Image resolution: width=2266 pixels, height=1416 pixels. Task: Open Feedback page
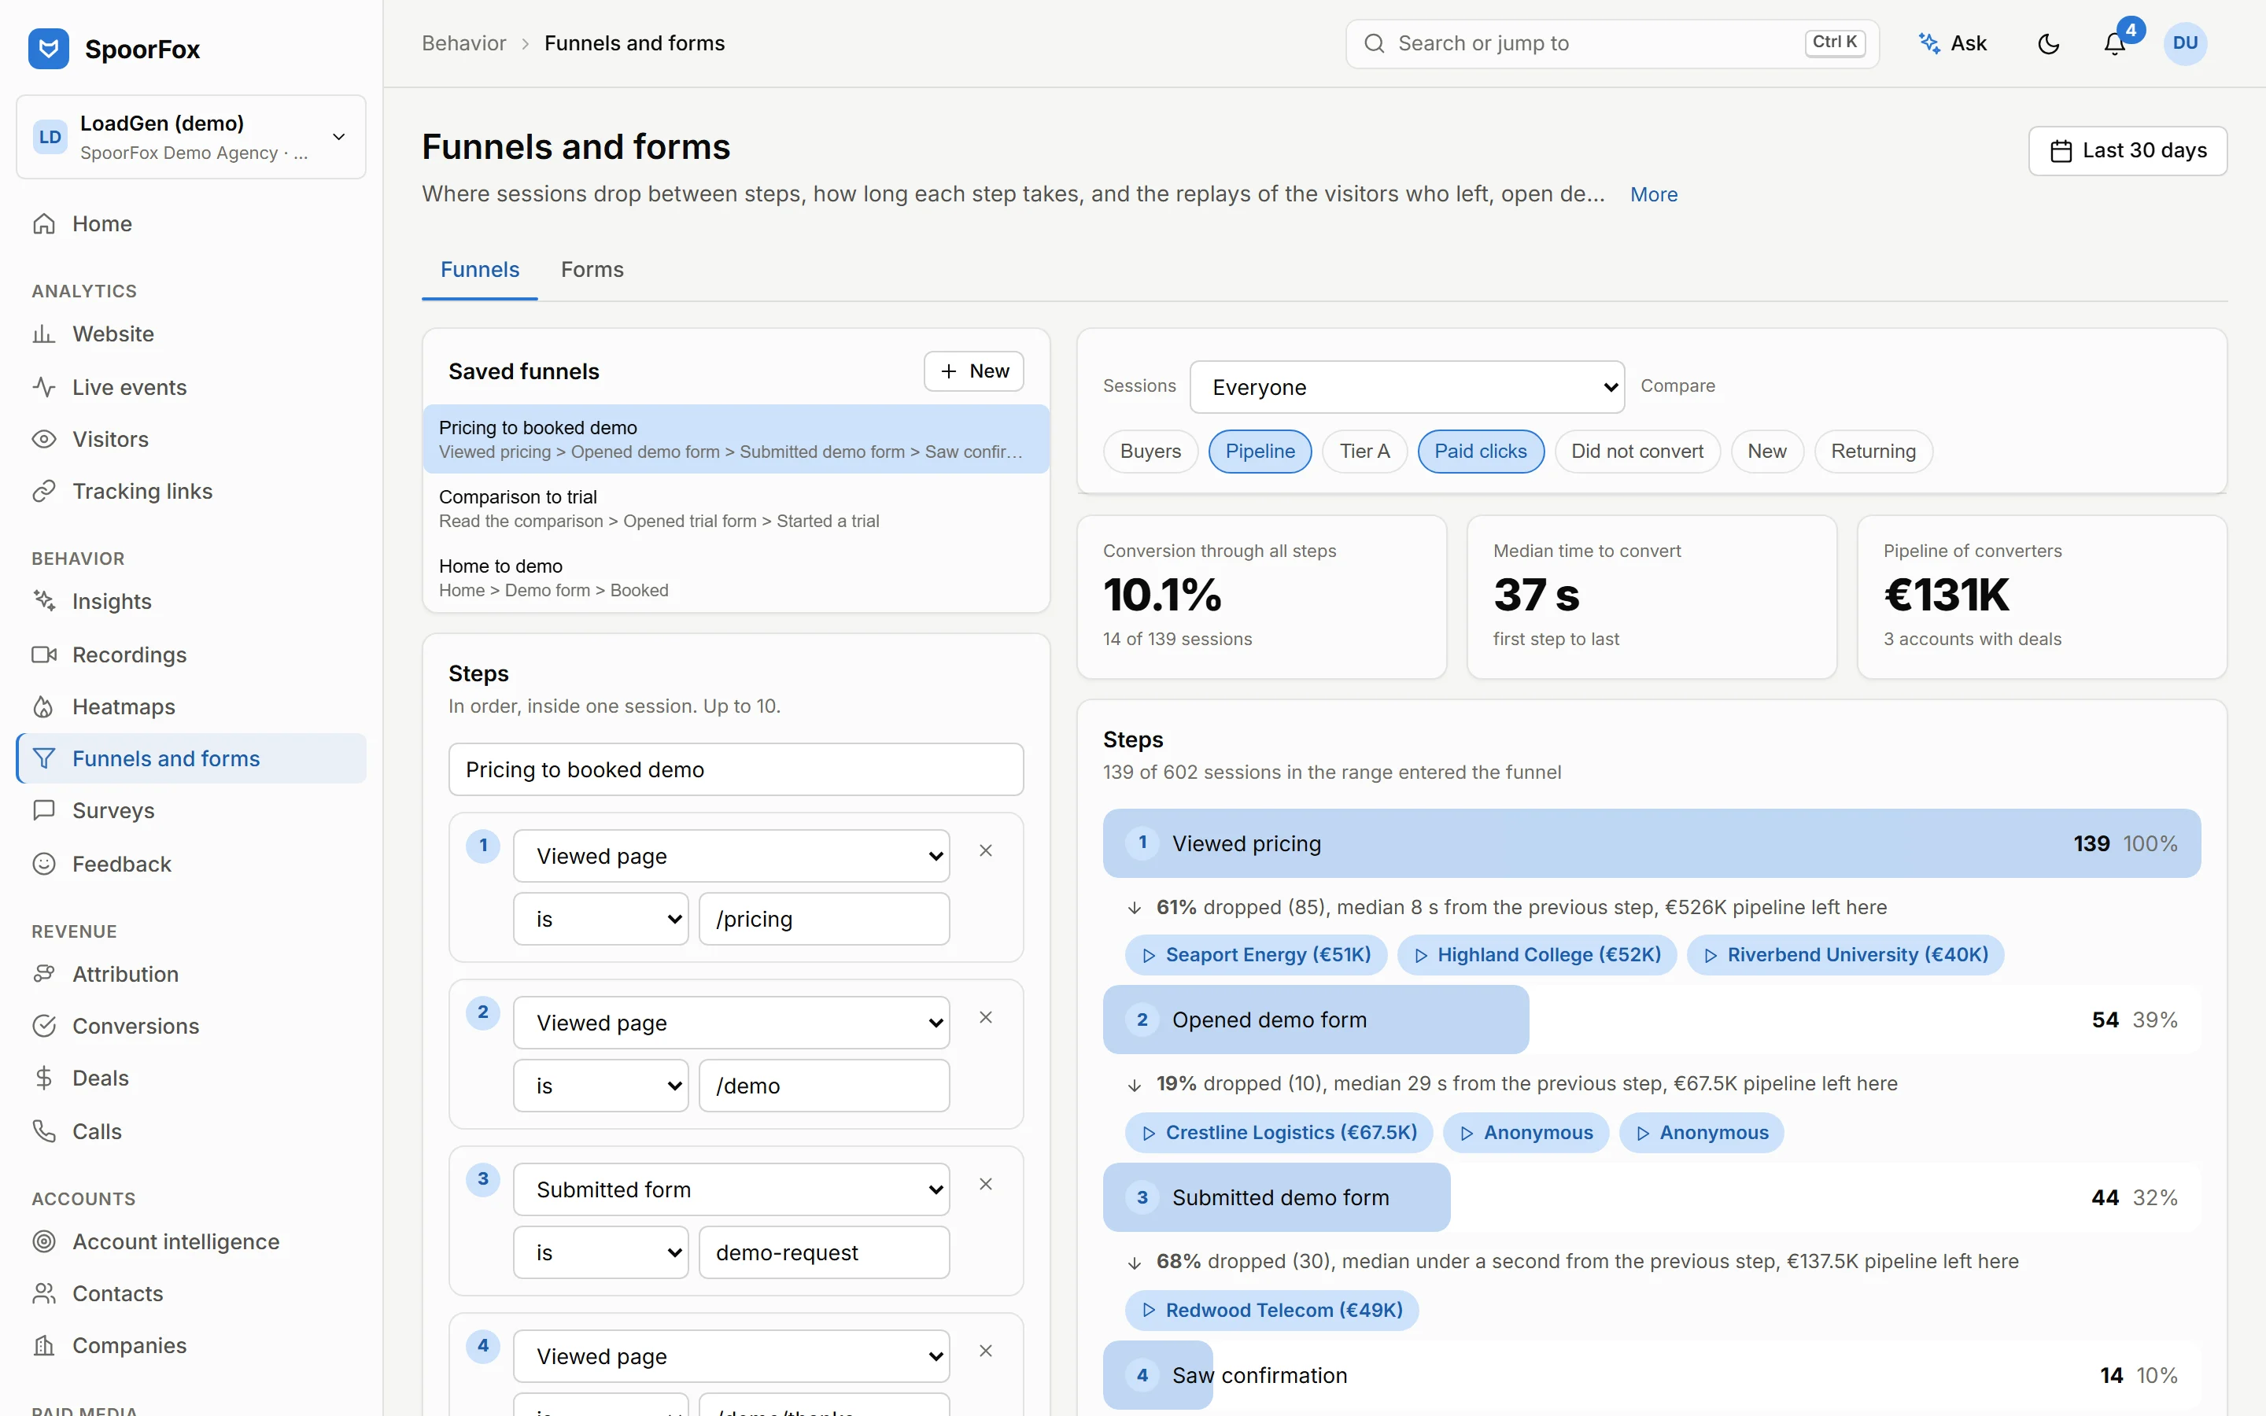[191, 864]
